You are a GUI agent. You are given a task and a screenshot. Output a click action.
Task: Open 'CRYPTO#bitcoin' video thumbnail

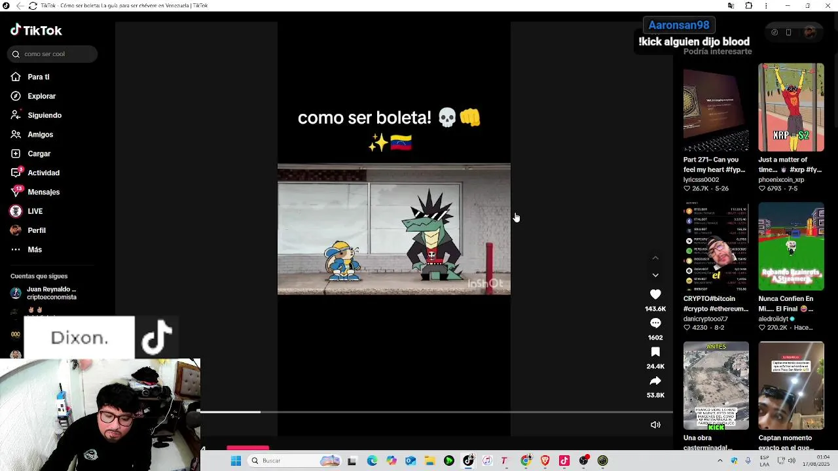pyautogui.click(x=716, y=246)
